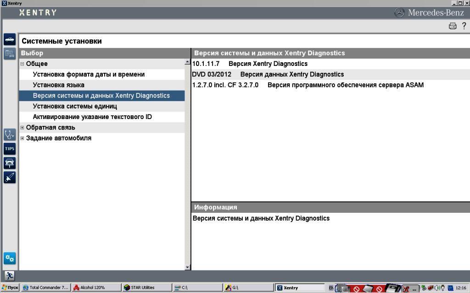Click Версия Xentry Diagnostics row label
Screen dimensions: 470x293
[x=268, y=64]
